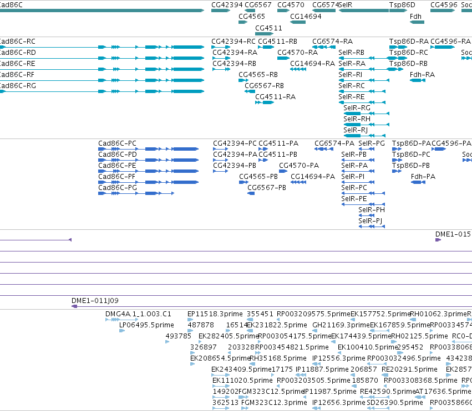Click protein CG4570-PA
This screenshot has width=472, height=411.
pyautogui.click(x=299, y=166)
